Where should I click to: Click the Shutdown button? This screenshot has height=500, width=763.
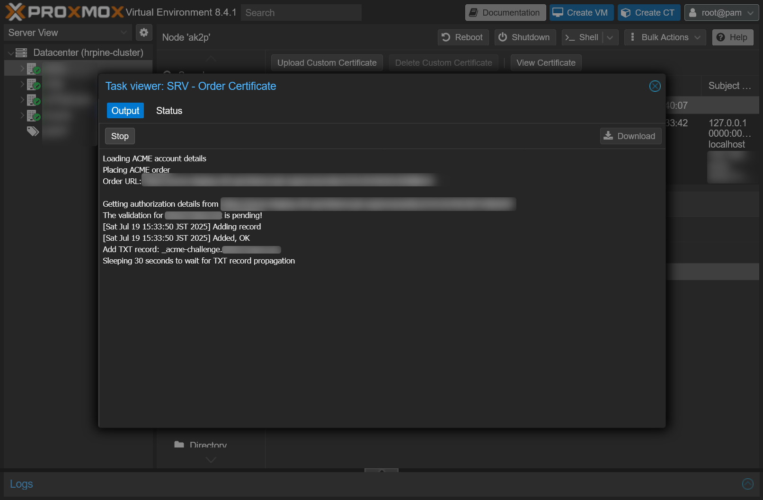click(x=525, y=37)
